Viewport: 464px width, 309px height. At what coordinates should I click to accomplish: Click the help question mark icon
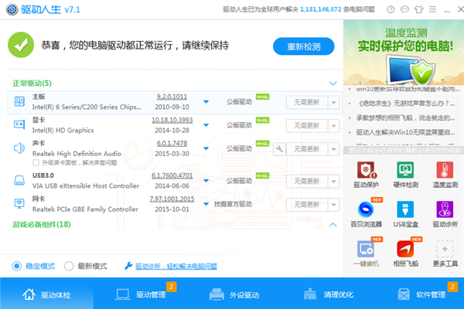pyautogui.click(x=391, y=9)
